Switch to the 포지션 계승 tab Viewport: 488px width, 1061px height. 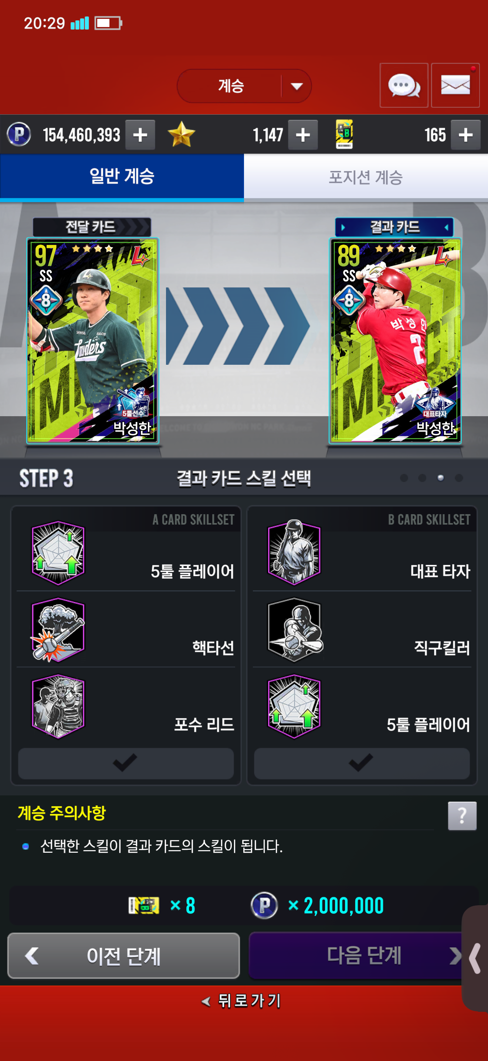[x=366, y=177]
